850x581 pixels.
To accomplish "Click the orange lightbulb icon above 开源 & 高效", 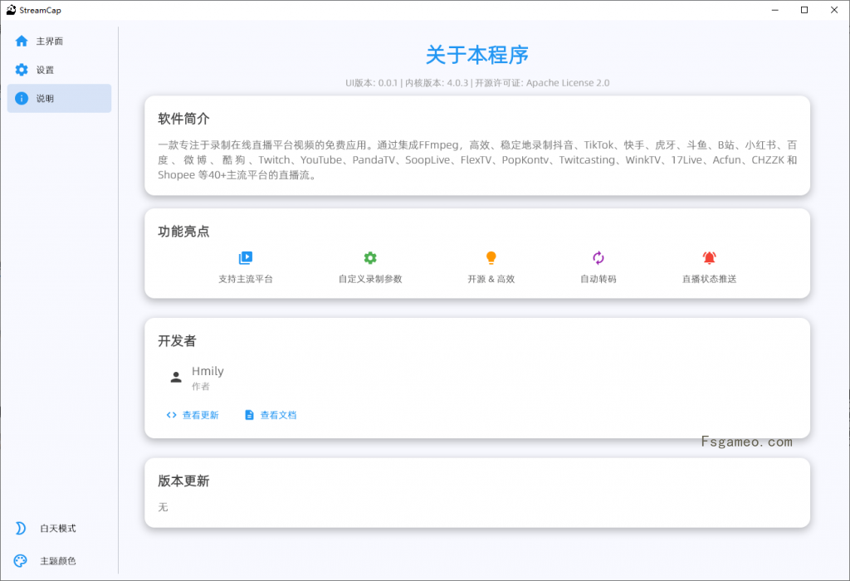I will (x=491, y=258).
